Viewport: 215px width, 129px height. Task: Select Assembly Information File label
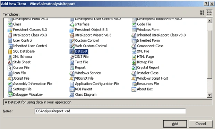(x=33, y=83)
